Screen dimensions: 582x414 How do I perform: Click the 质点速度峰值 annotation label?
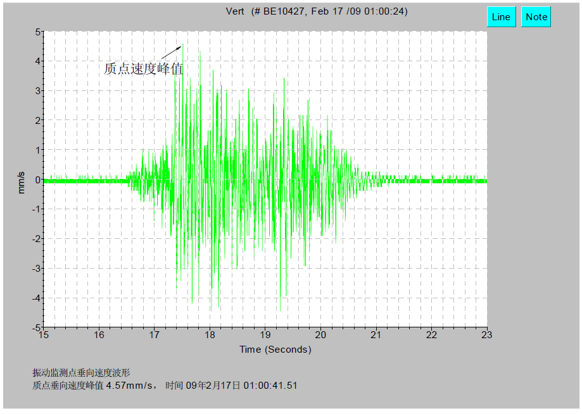click(143, 69)
